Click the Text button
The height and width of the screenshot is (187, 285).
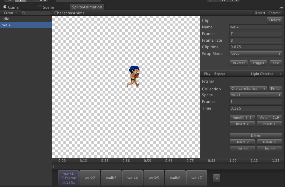click(x=276, y=63)
